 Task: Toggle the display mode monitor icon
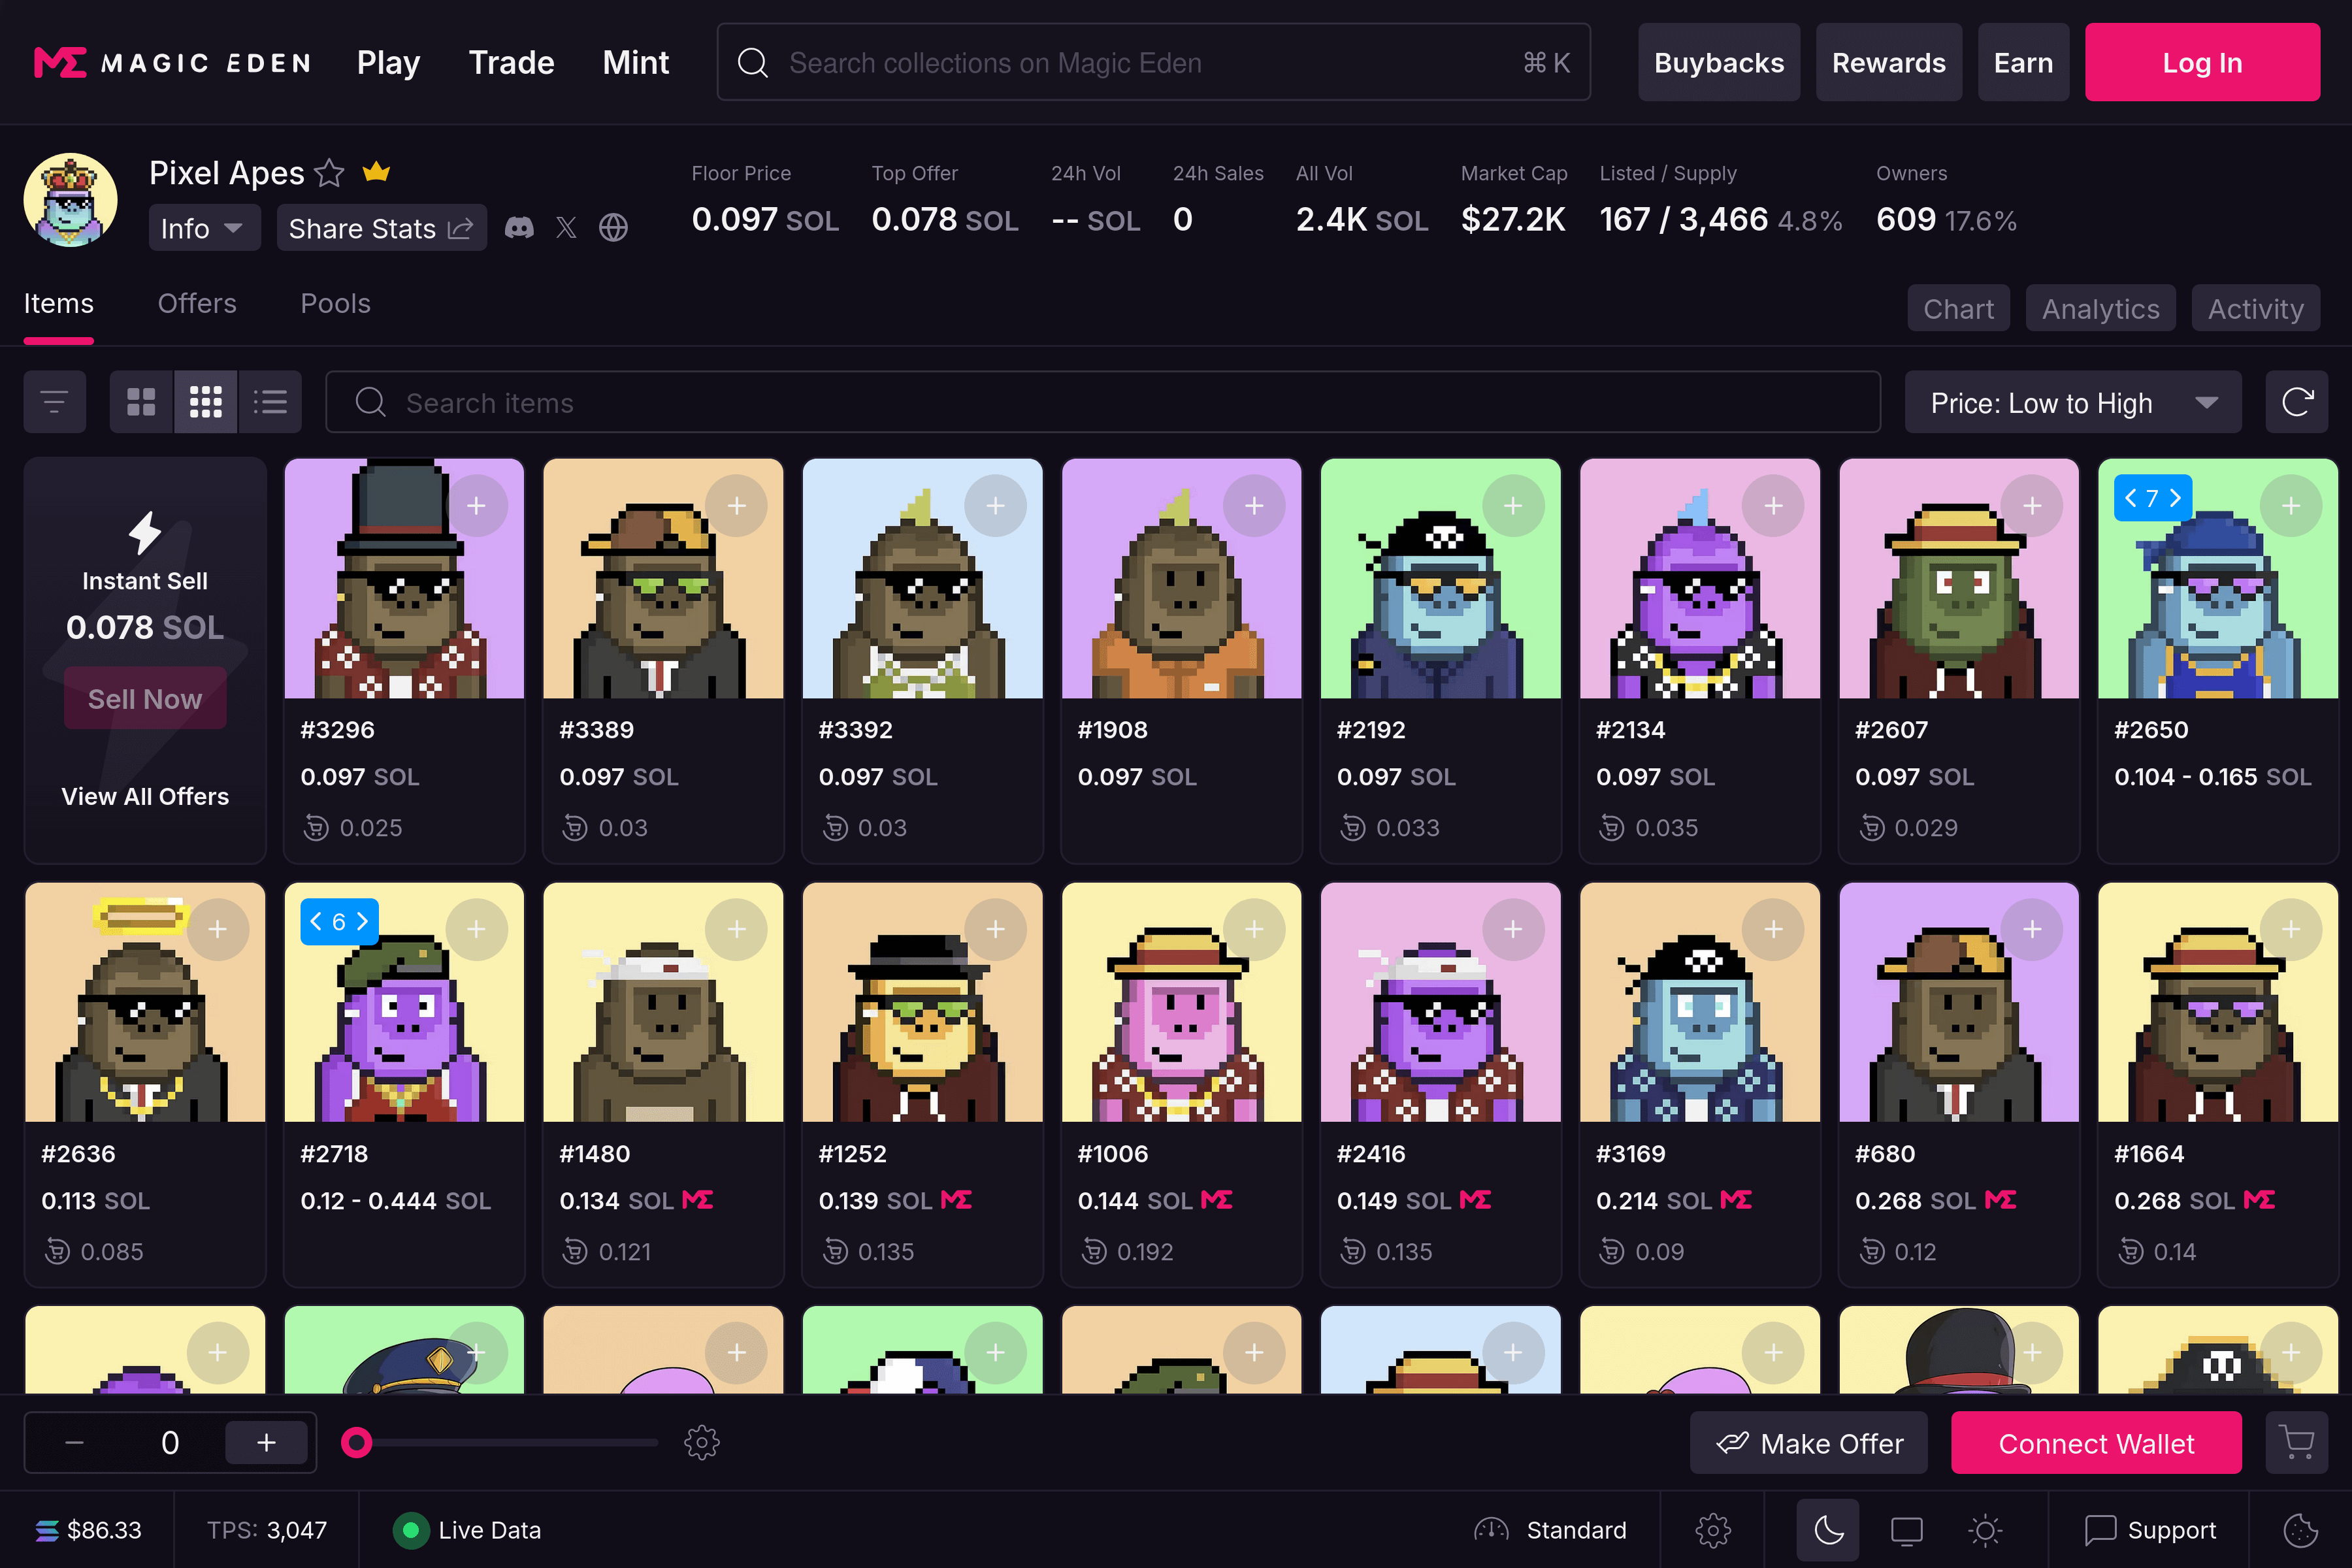[x=1906, y=1530]
